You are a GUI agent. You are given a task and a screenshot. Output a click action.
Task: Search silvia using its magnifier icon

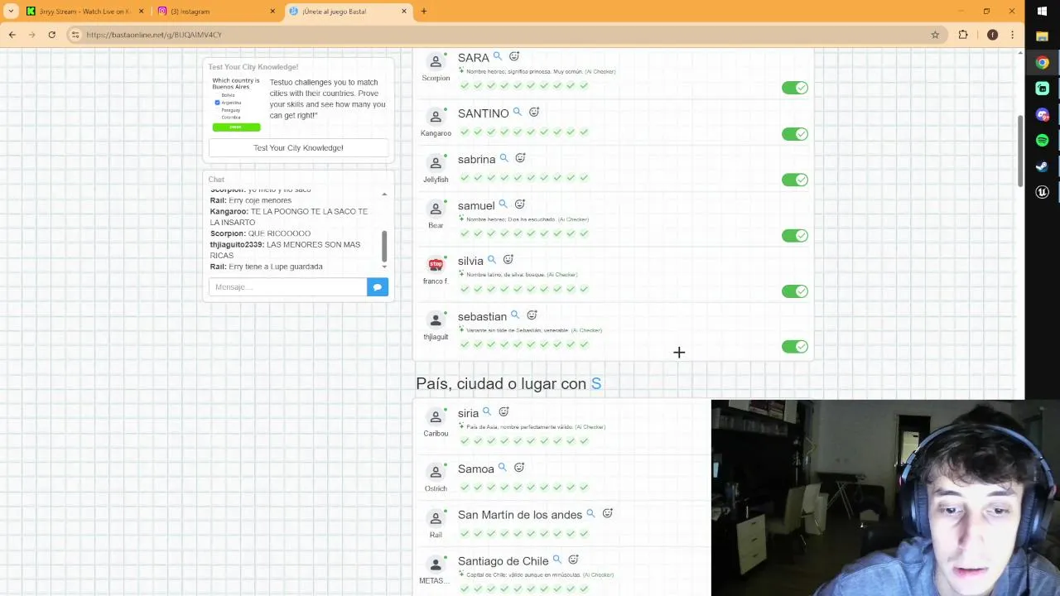click(492, 260)
